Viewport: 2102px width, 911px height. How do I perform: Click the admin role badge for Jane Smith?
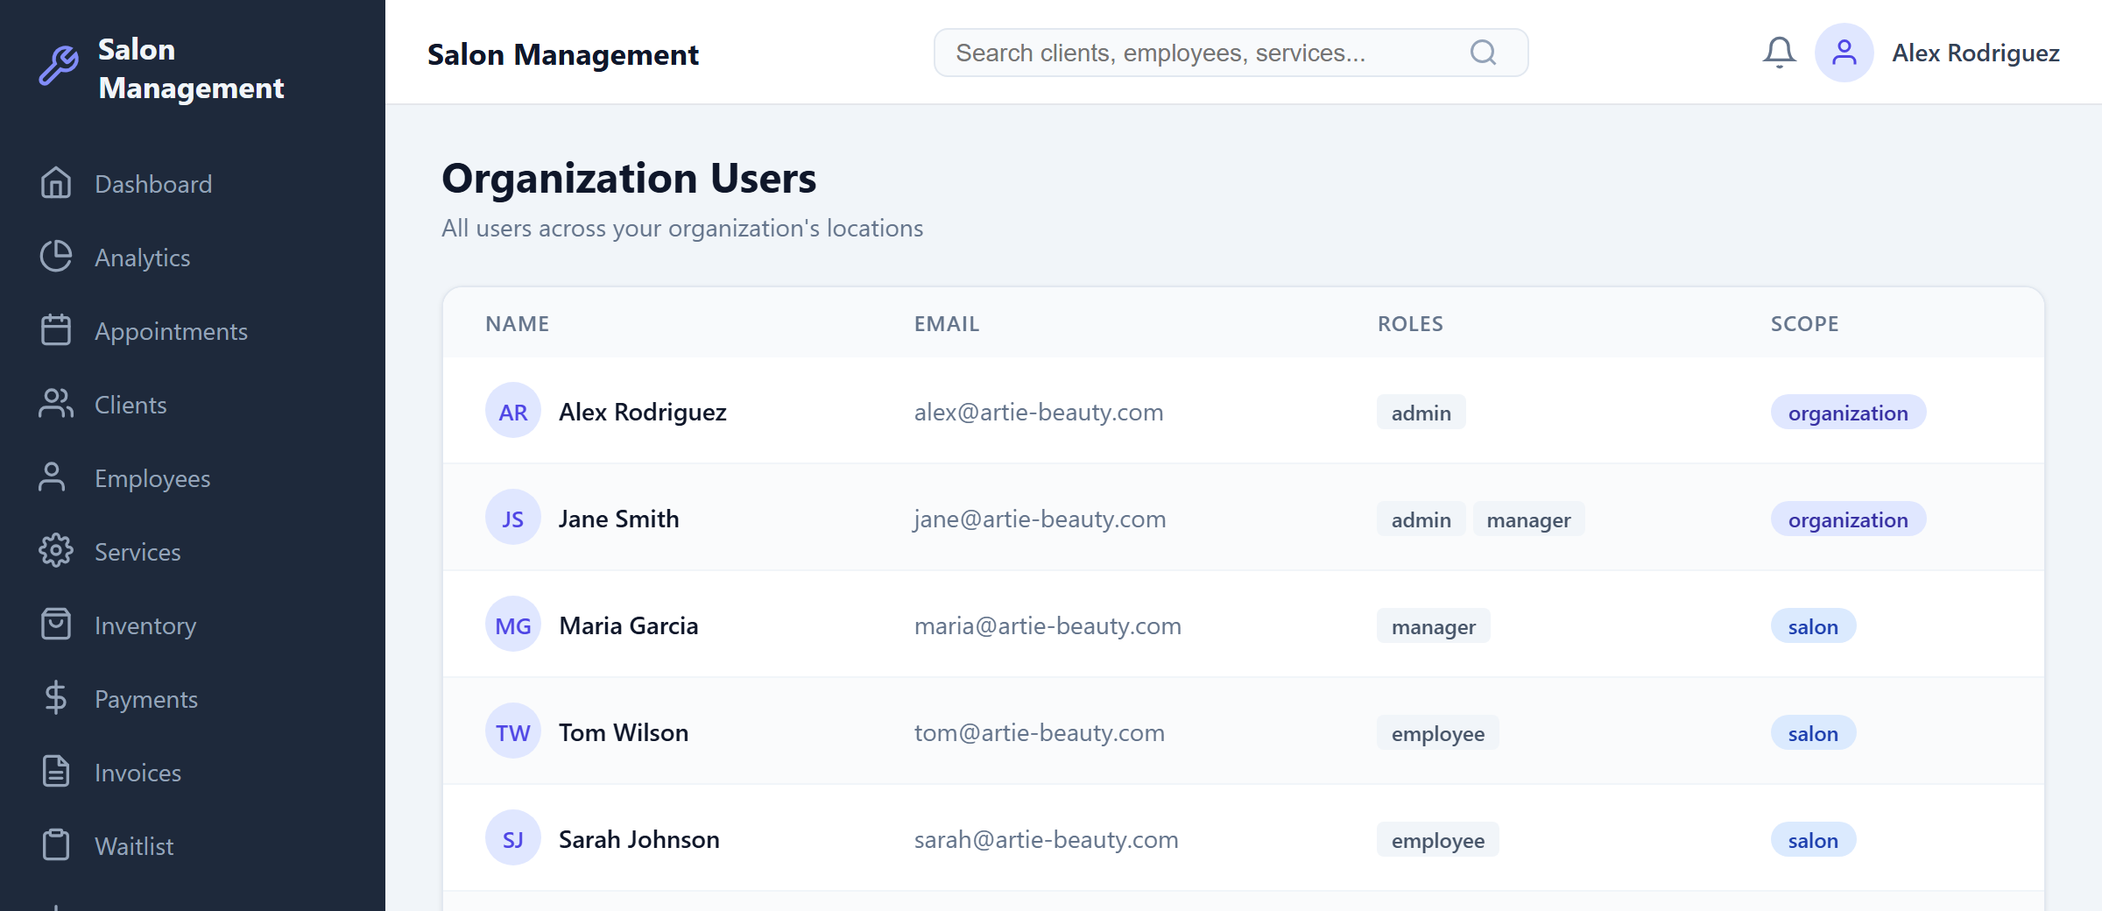tap(1421, 519)
